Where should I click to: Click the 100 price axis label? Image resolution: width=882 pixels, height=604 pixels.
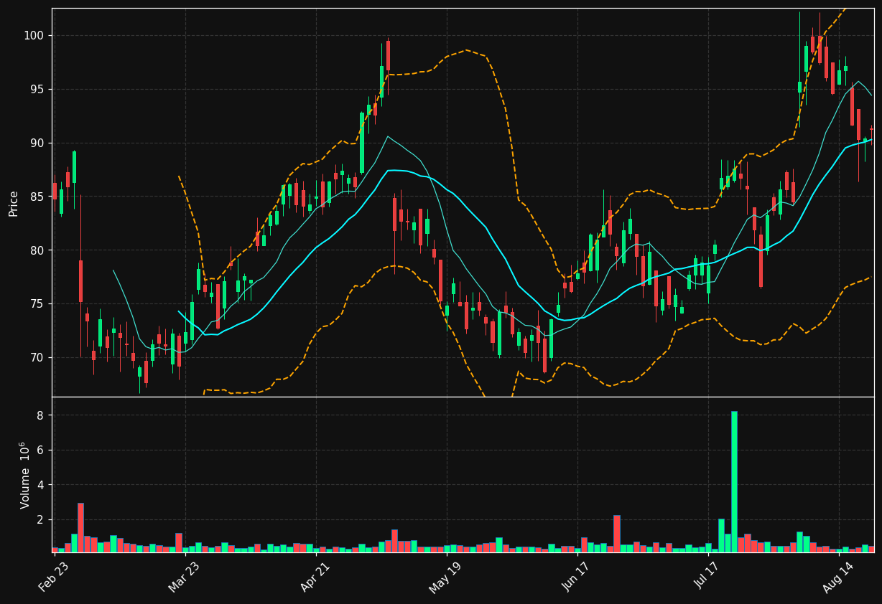[x=34, y=36]
